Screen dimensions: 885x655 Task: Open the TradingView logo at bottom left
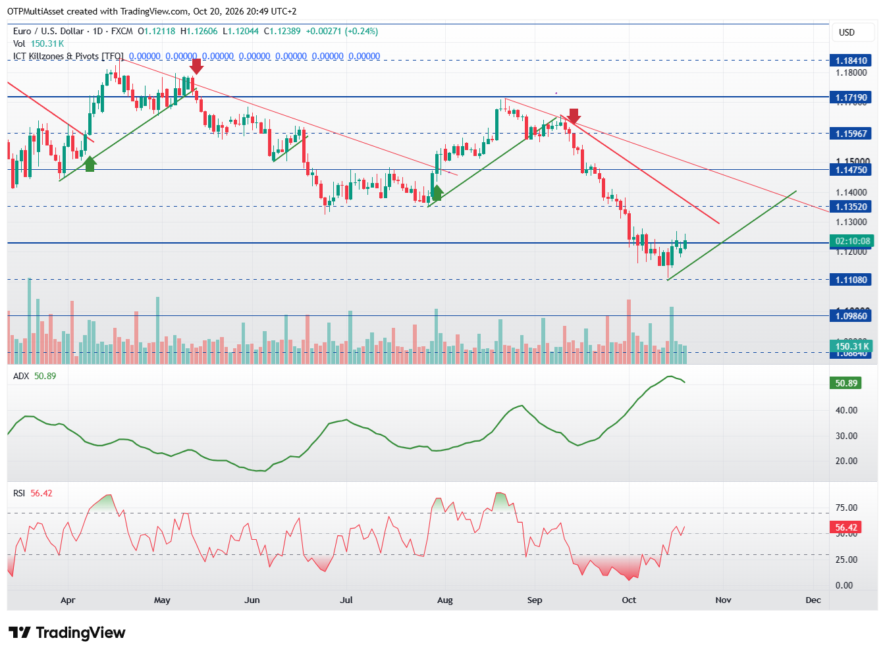click(67, 633)
